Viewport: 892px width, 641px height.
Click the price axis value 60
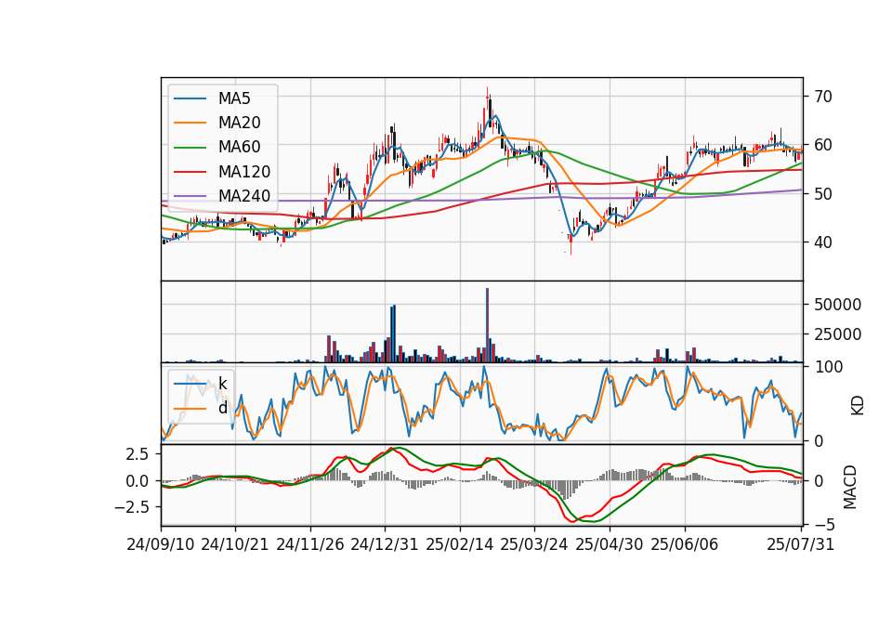[x=823, y=145]
